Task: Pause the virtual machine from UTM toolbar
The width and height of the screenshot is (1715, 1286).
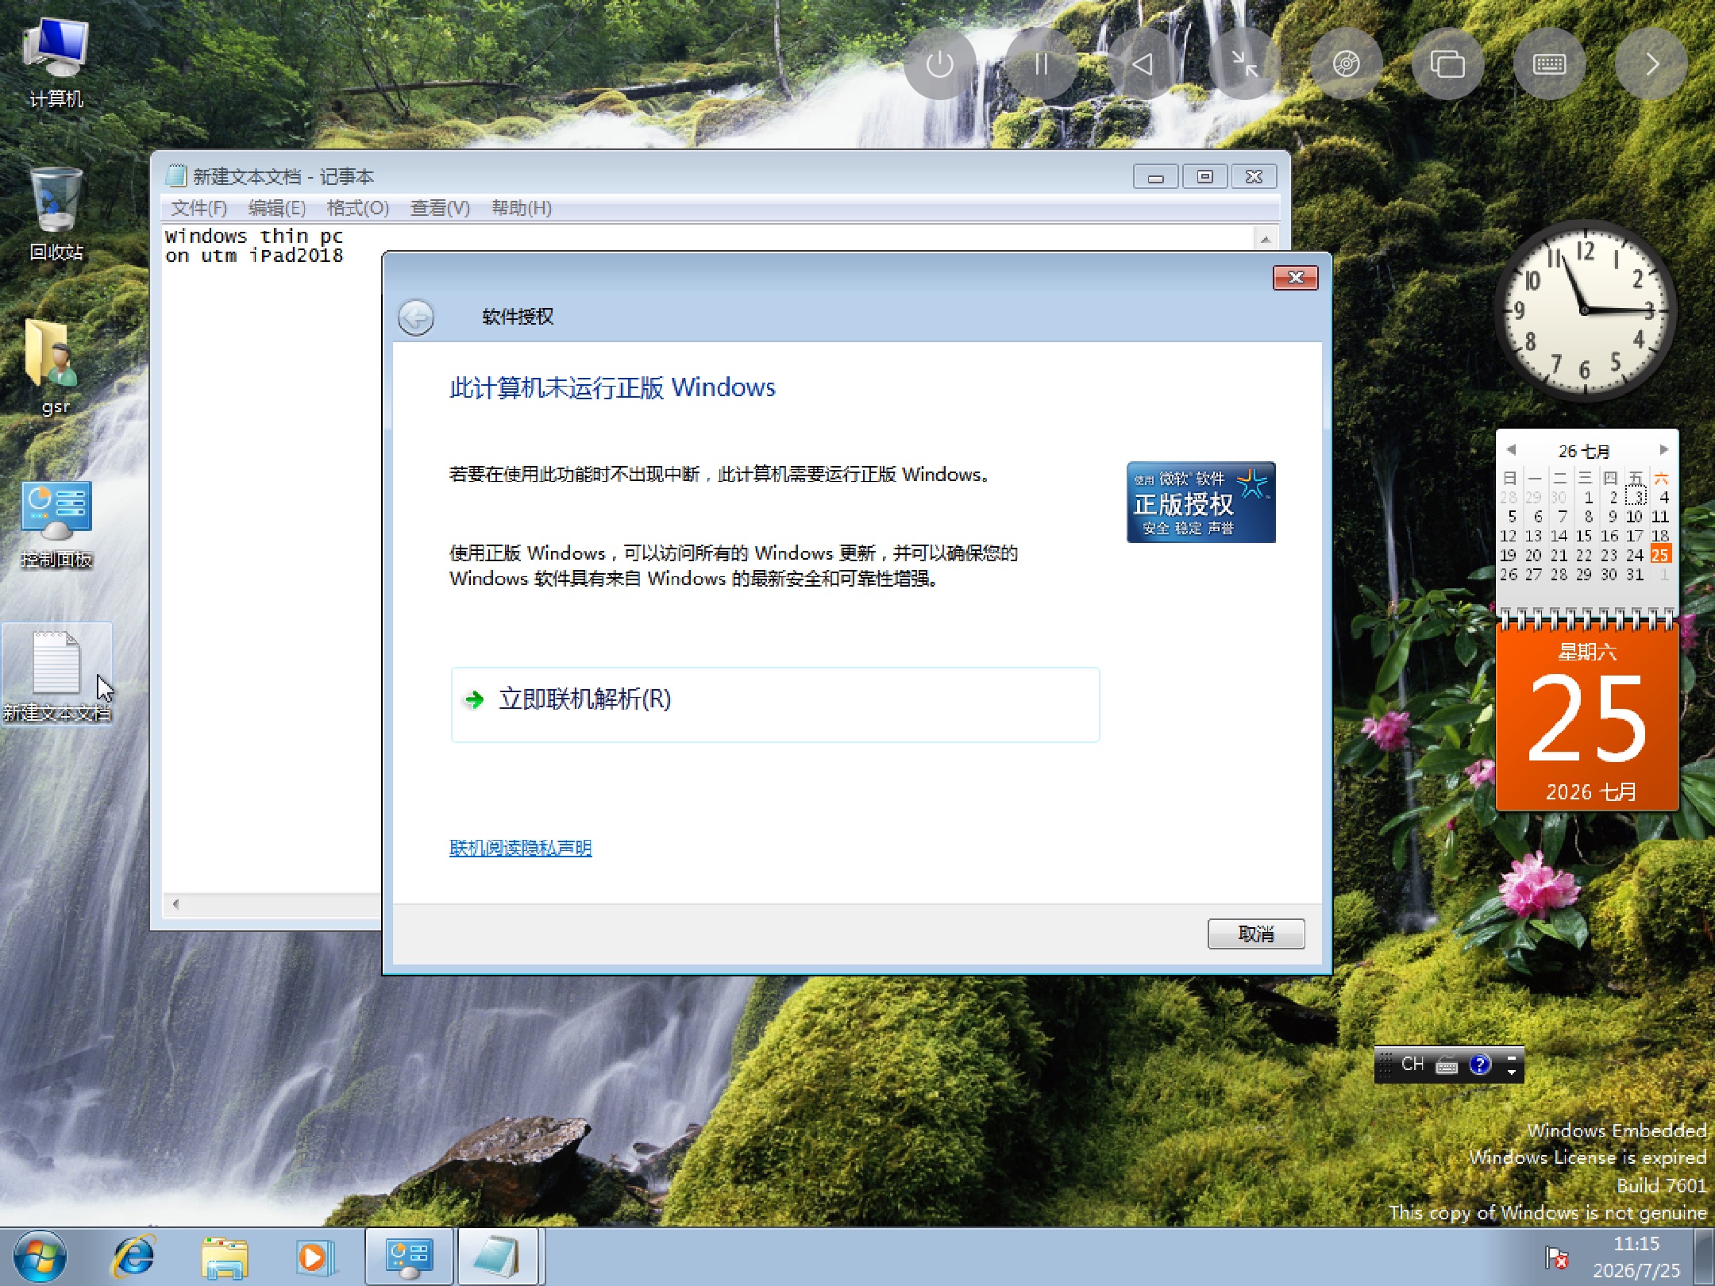Action: point(1041,64)
